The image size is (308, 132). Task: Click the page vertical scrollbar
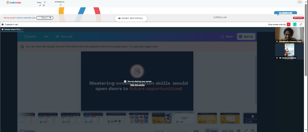pos(306,40)
